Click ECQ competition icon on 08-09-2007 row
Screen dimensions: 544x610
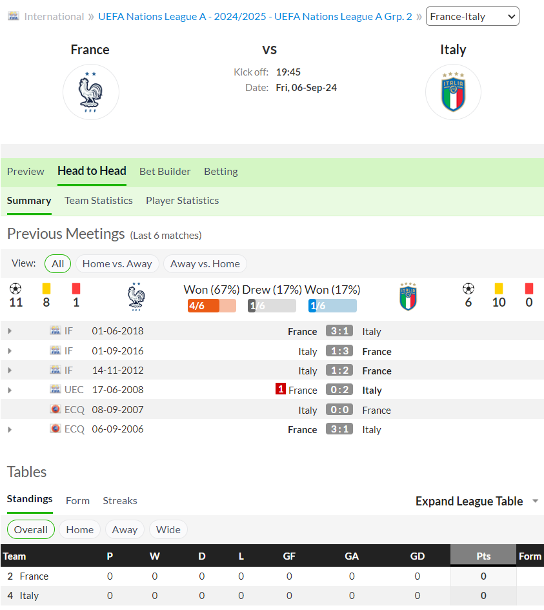(55, 409)
